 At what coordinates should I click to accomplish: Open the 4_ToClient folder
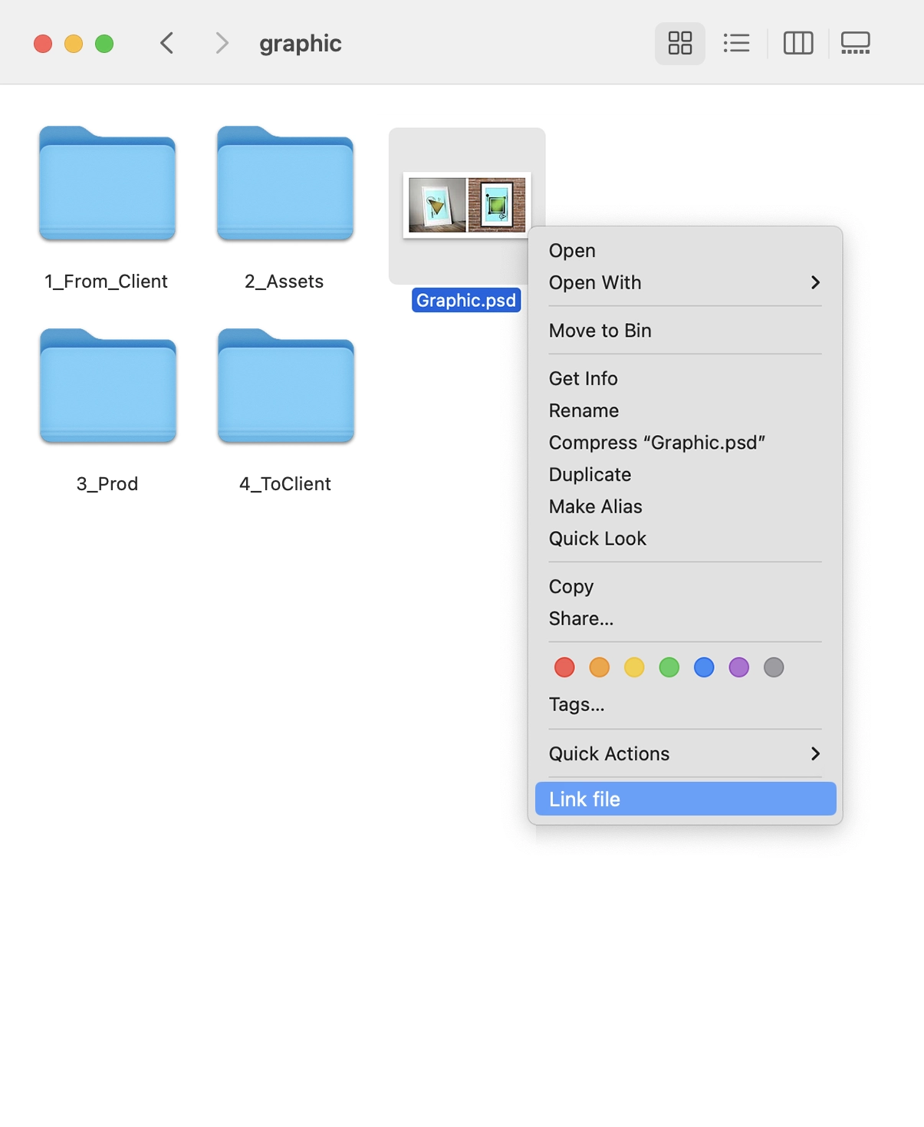[x=284, y=387]
